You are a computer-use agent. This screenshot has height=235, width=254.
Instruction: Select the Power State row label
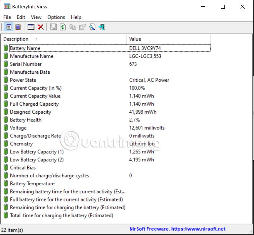click(23, 80)
